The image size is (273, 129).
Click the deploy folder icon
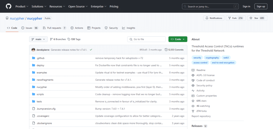[34, 65]
